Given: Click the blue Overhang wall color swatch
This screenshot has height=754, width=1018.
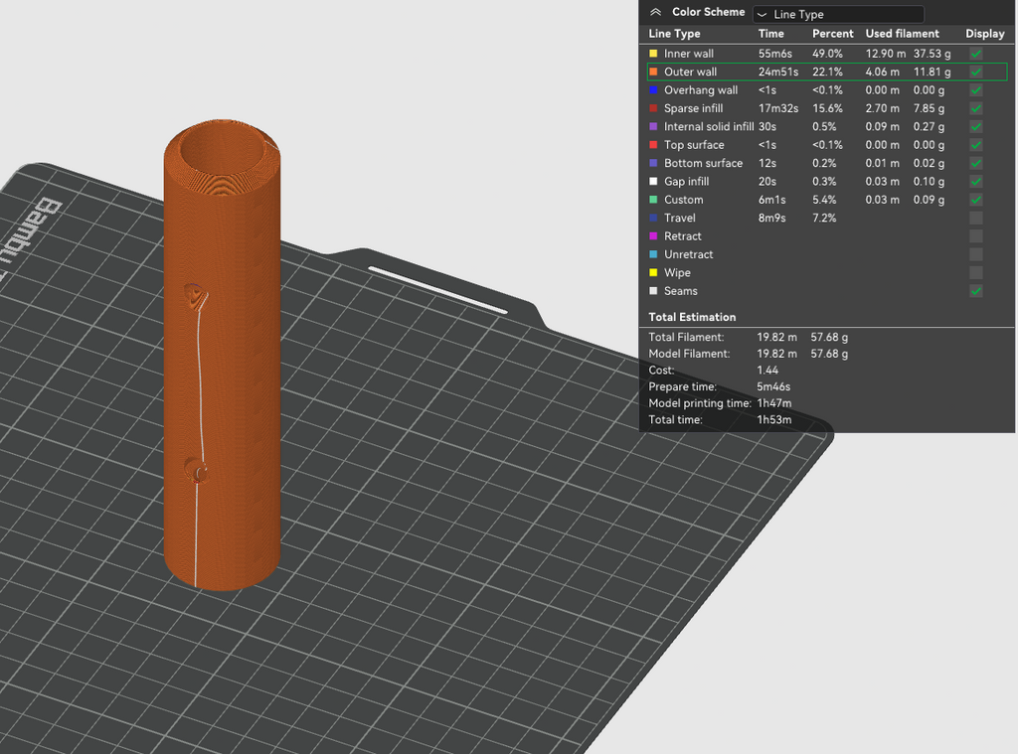Looking at the screenshot, I should coord(653,90).
